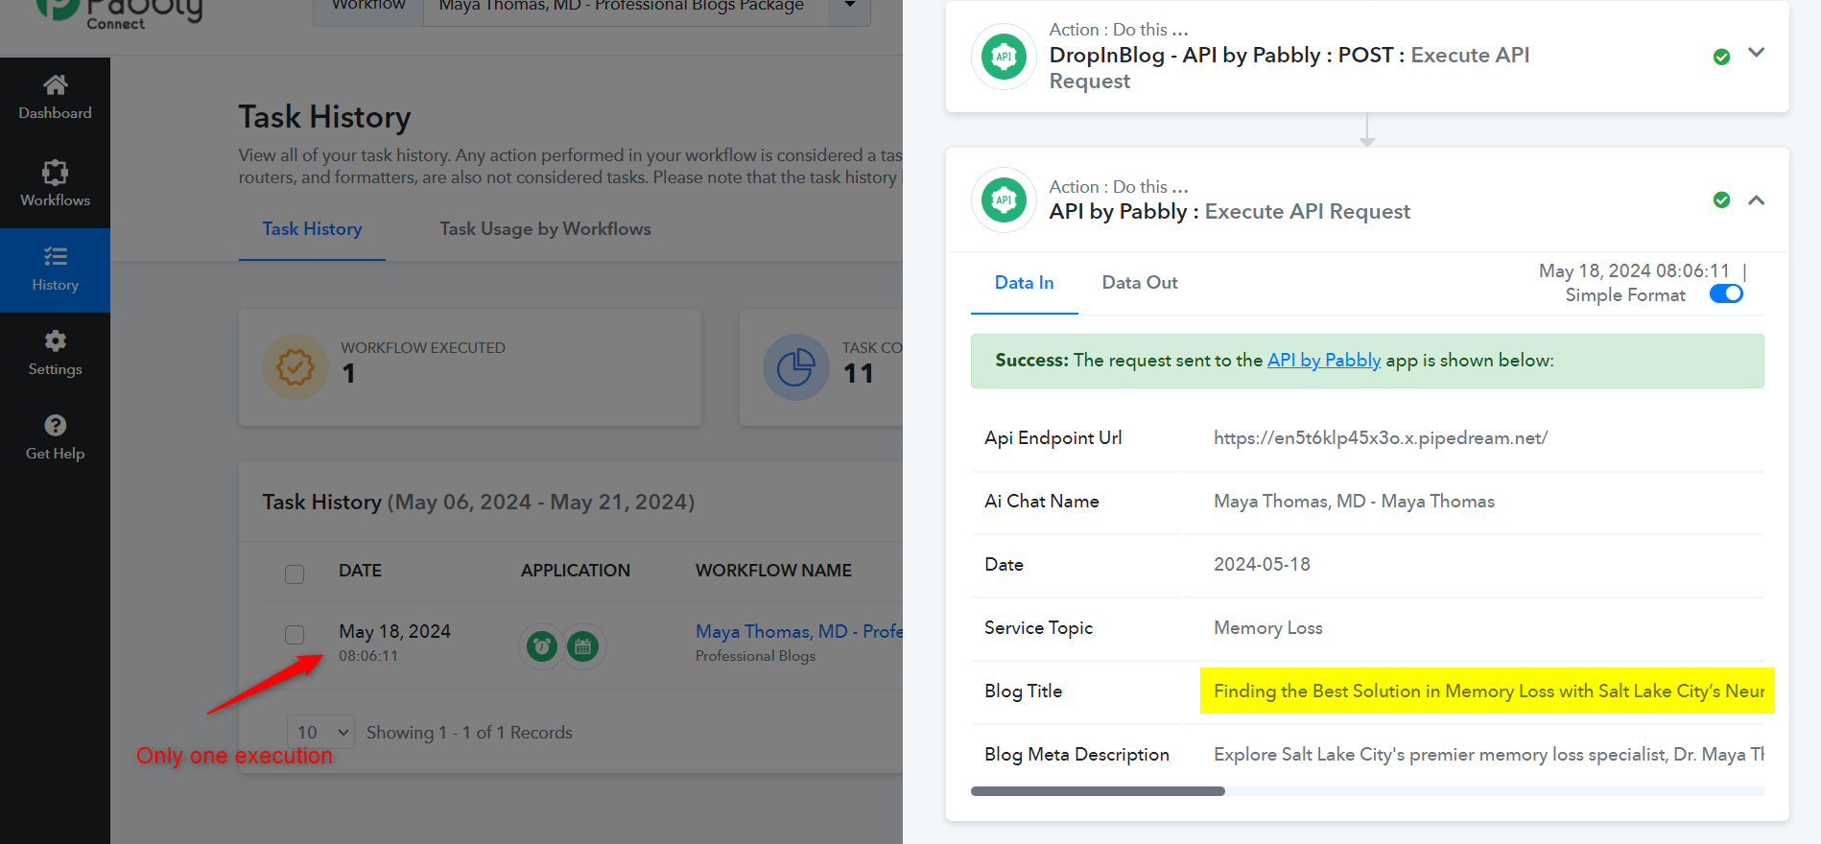Click the Workflow Executed badge icon

click(x=296, y=367)
